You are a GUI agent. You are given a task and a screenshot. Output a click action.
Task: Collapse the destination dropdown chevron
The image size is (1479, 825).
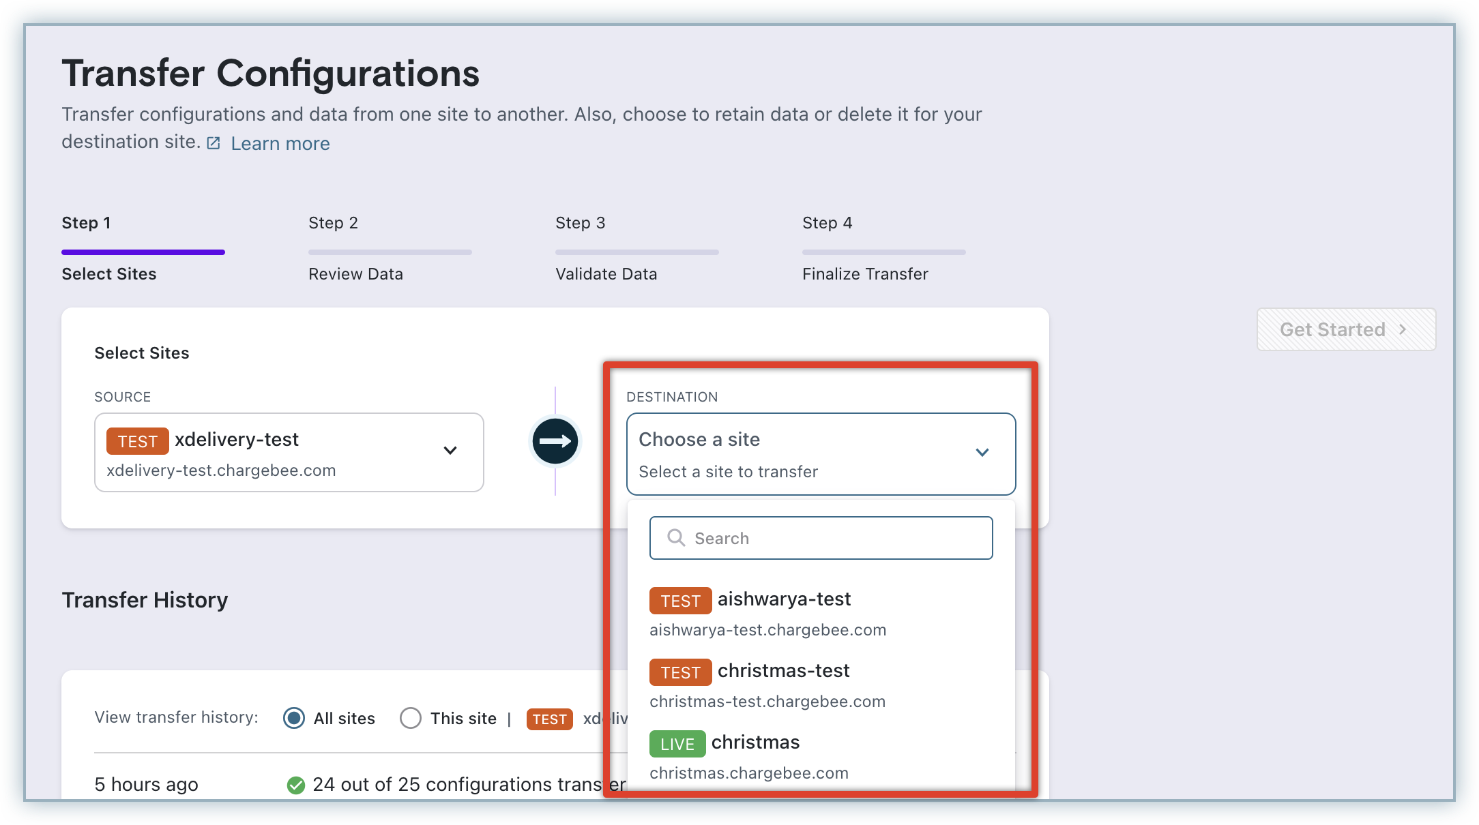[x=982, y=453]
